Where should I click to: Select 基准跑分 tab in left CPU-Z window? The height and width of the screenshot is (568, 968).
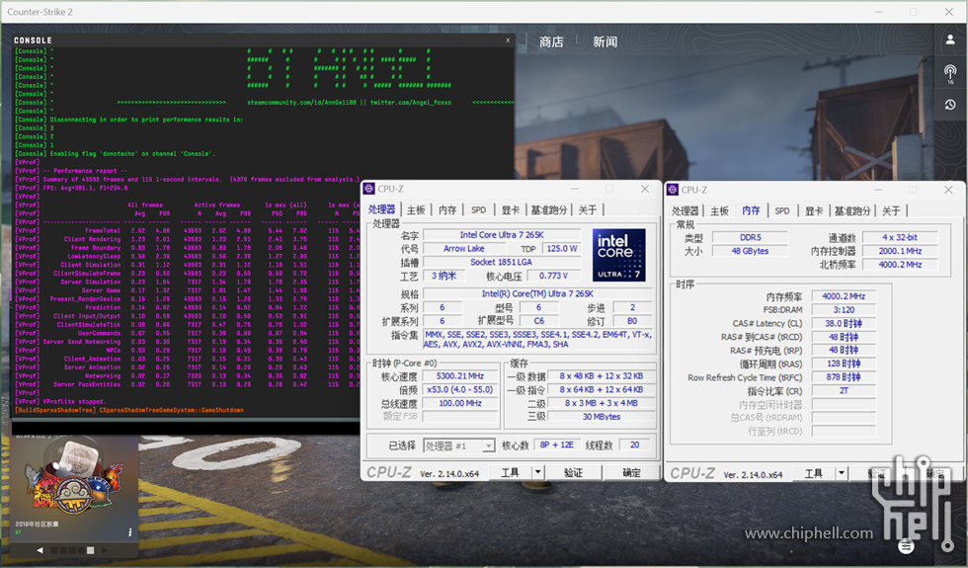click(549, 209)
